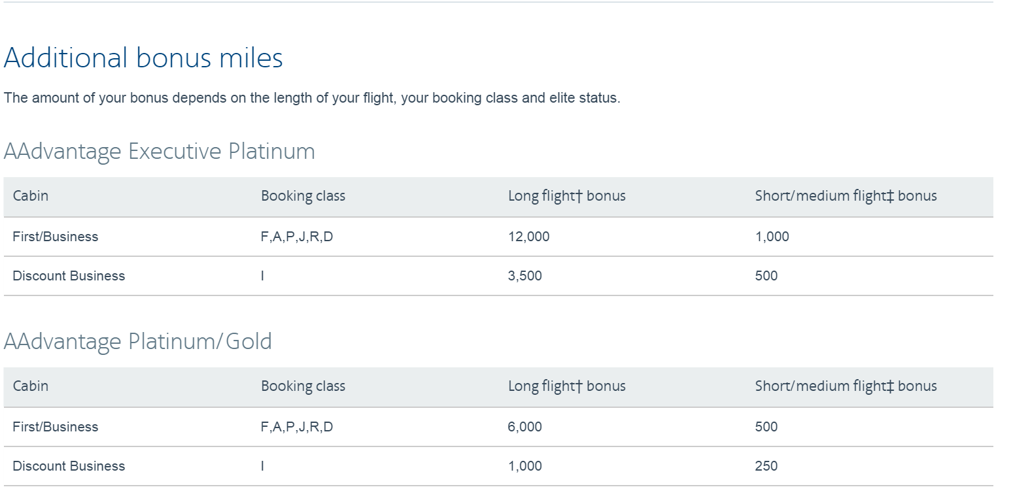Click the "AAdvantage Platinum/Gold" section heading
The height and width of the screenshot is (502, 1013).
pyautogui.click(x=137, y=341)
